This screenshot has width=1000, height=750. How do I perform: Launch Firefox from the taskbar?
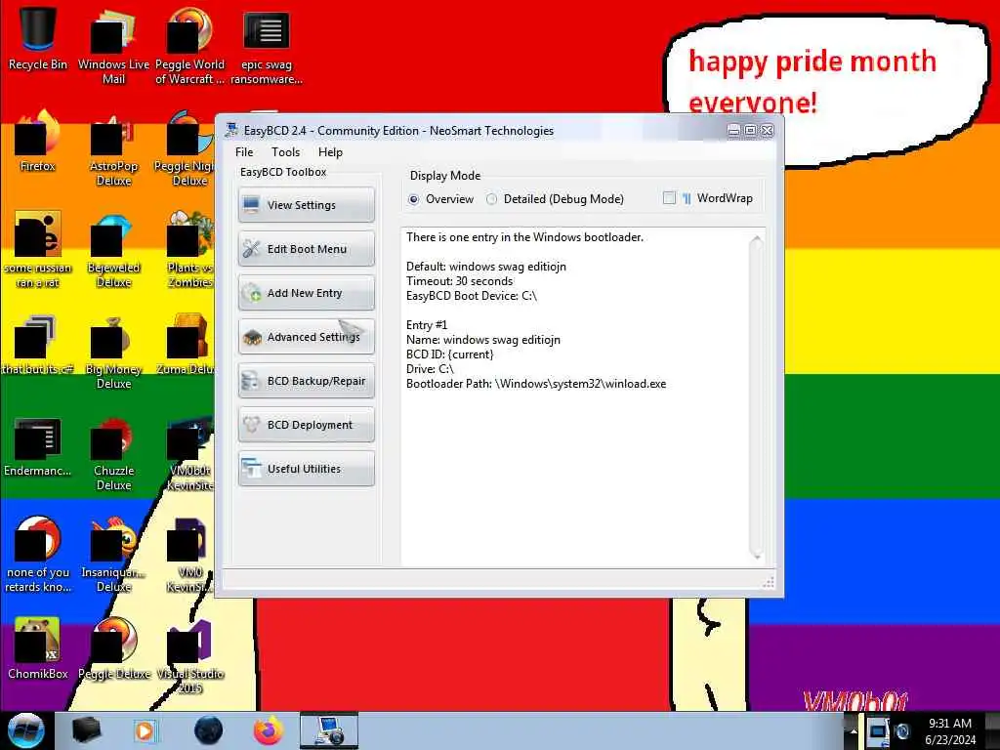[x=269, y=730]
